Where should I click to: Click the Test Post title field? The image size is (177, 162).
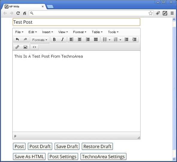(x=76, y=22)
